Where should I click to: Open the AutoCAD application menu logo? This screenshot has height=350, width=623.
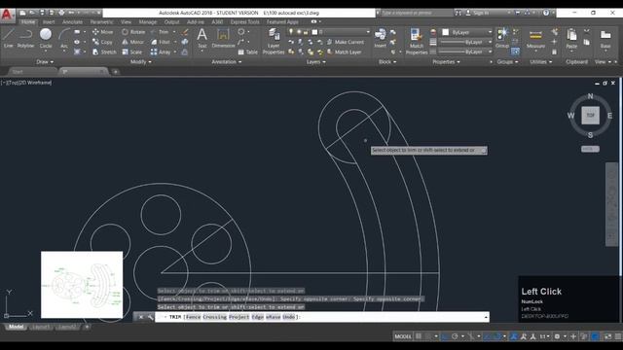(7, 15)
